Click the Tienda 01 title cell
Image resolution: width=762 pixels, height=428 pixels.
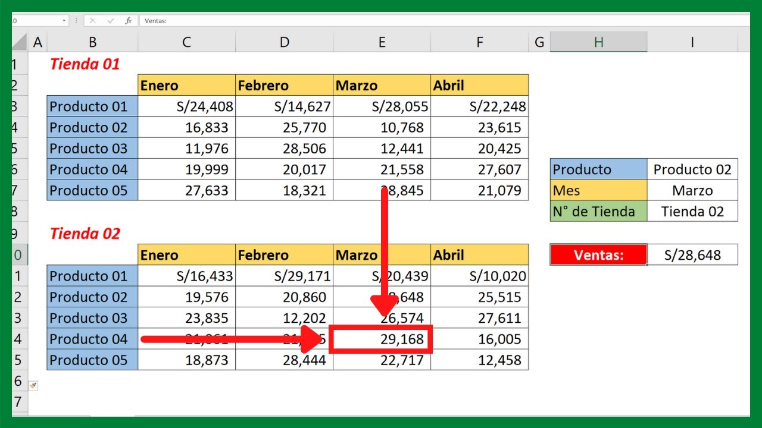tap(92, 64)
